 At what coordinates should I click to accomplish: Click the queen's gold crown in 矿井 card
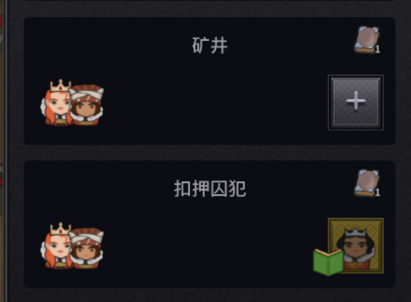(x=61, y=85)
